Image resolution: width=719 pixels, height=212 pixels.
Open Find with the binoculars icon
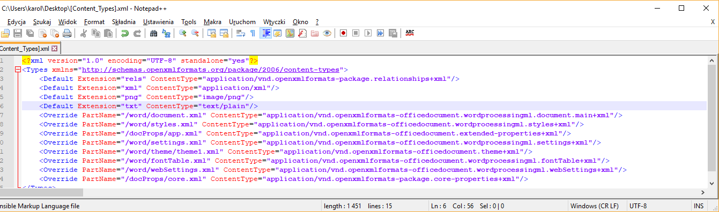click(153, 33)
